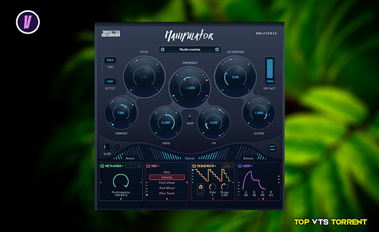Viewport: 379px width, 232px height.
Task: Open the Meta Knob dropdown
Action: click(114, 166)
